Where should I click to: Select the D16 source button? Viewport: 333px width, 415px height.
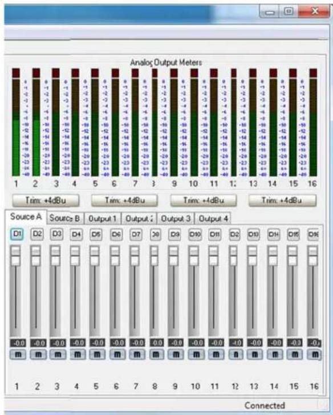pos(314,234)
